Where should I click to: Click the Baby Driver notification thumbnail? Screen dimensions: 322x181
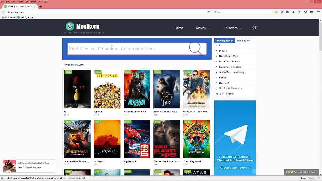(x=10, y=166)
